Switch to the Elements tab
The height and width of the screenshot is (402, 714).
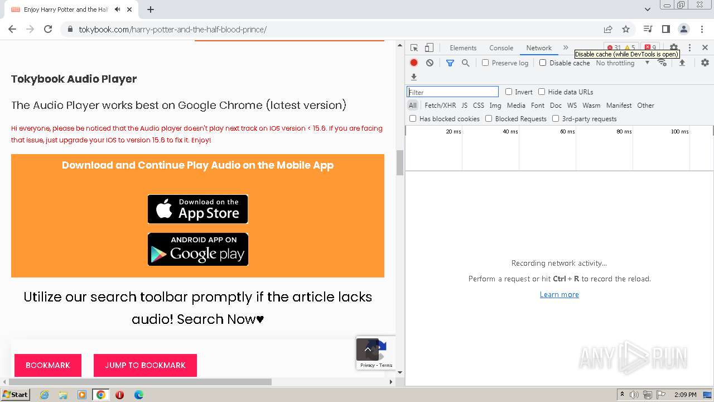pyautogui.click(x=463, y=48)
